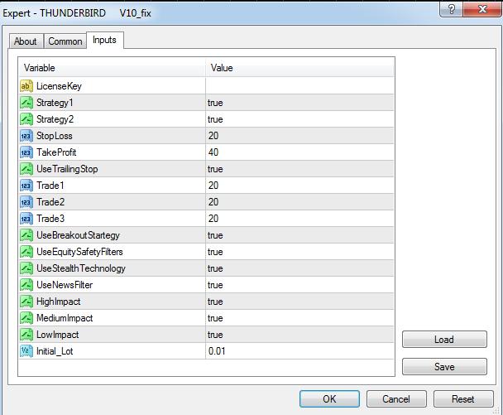This screenshot has width=503, height=415.
Task: Click the UseBreakoutStartegy boolean icon
Action: (26, 235)
